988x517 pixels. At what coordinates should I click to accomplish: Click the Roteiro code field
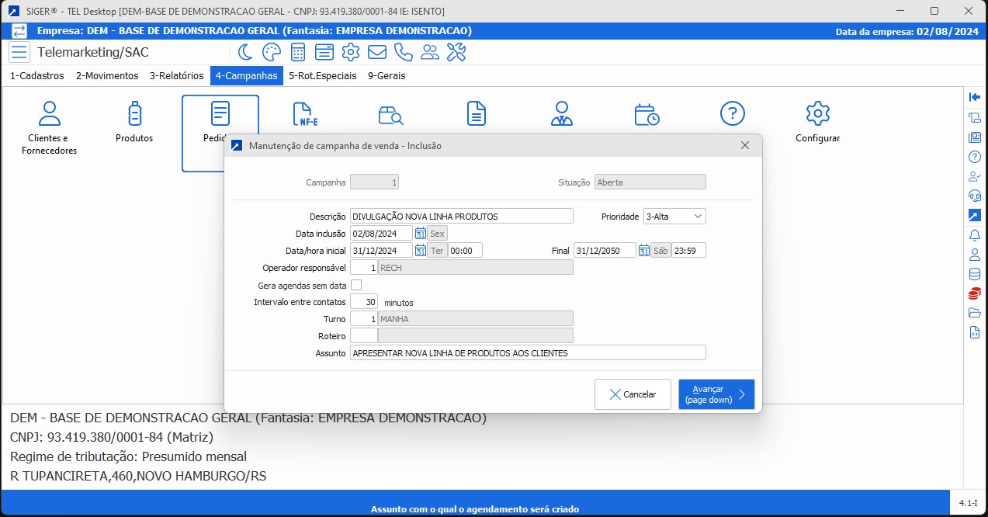click(363, 336)
